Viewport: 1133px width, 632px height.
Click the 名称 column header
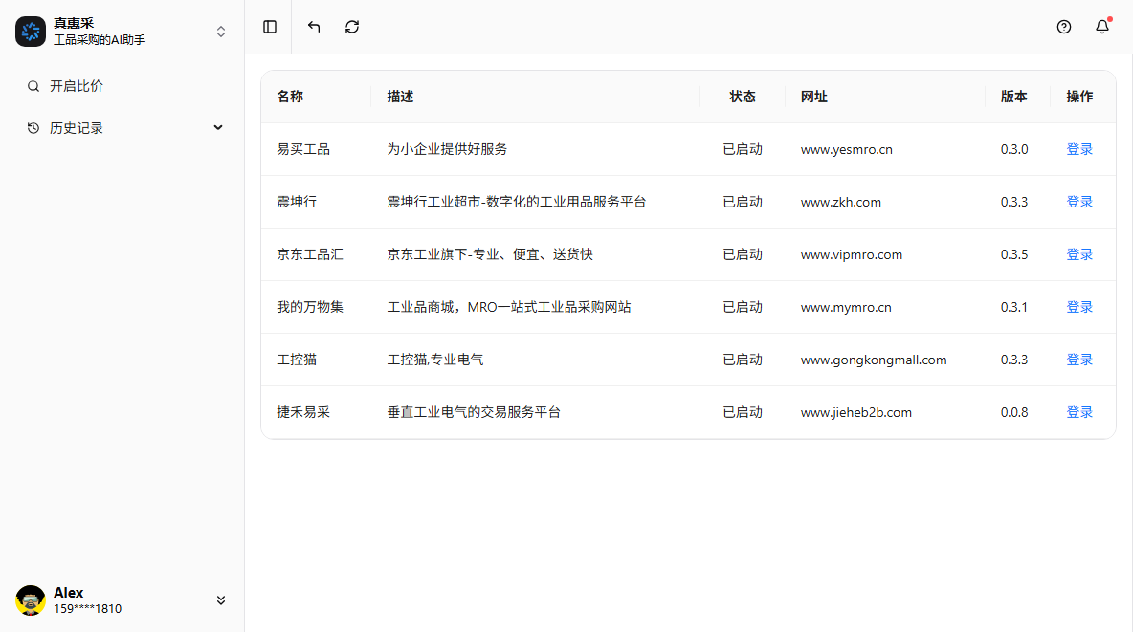pos(290,97)
